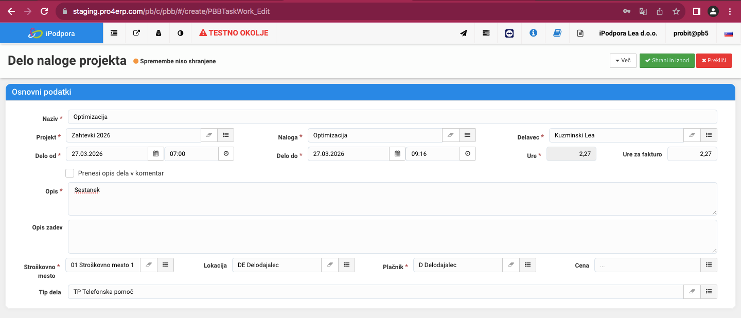This screenshot has width=741, height=318.
Task: Clear the Naloga field with eraser icon
Action: point(451,135)
